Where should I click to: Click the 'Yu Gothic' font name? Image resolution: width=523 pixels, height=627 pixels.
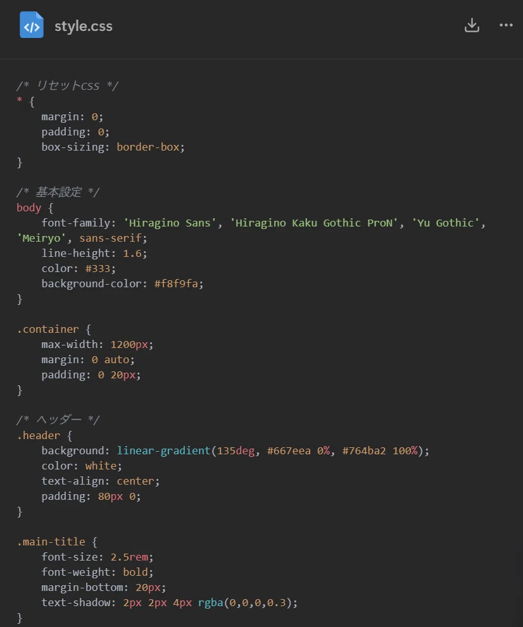[x=445, y=223]
